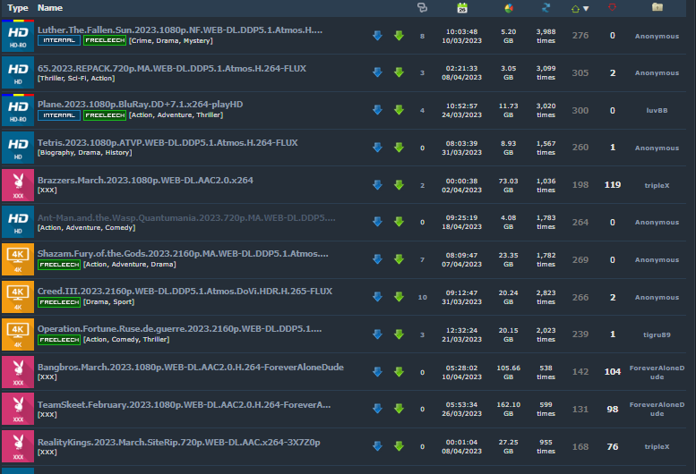Open Plane.2023.1080p.BluRay torrent link
This screenshot has width=696, height=474.
pyautogui.click(x=141, y=104)
